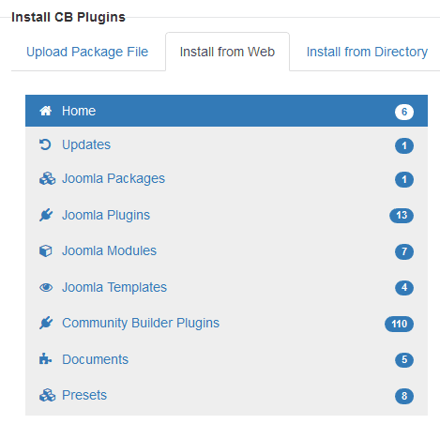The height and width of the screenshot is (424, 440).
Task: Browse Joomla Plugins list
Action: tap(226, 215)
